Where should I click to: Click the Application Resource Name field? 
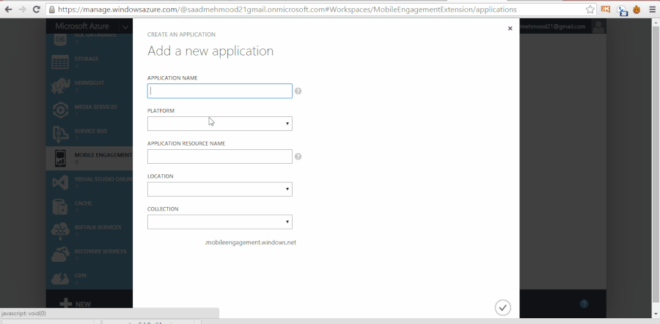(219, 157)
